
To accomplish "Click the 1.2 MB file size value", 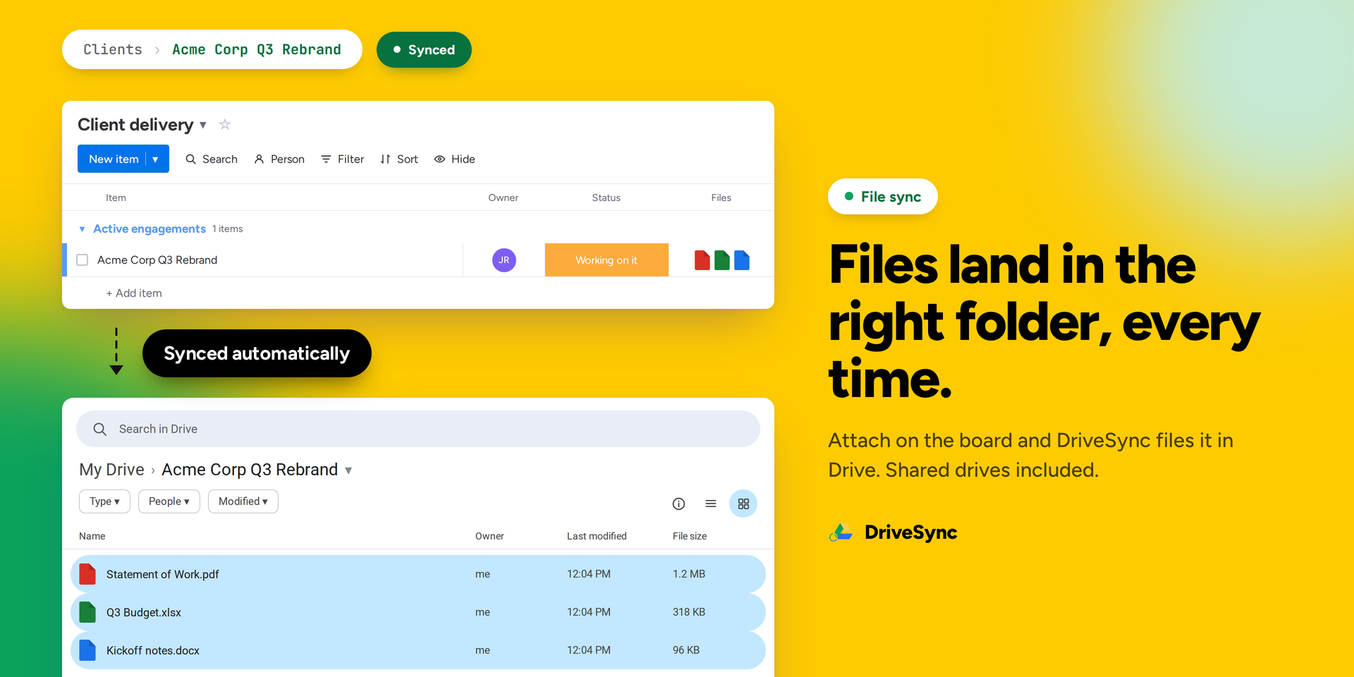I will coord(689,574).
